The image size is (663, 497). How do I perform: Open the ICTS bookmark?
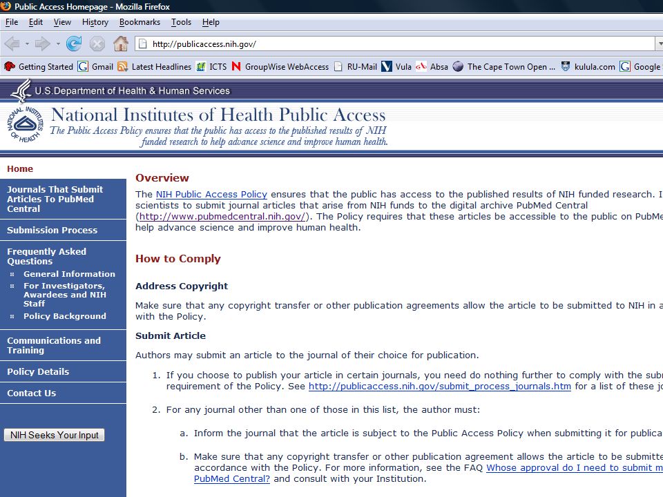pyautogui.click(x=211, y=67)
